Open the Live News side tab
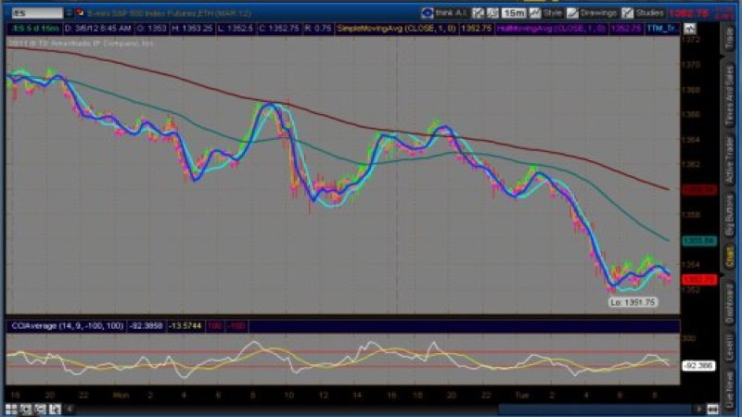The width and height of the screenshot is (742, 417). point(730,389)
